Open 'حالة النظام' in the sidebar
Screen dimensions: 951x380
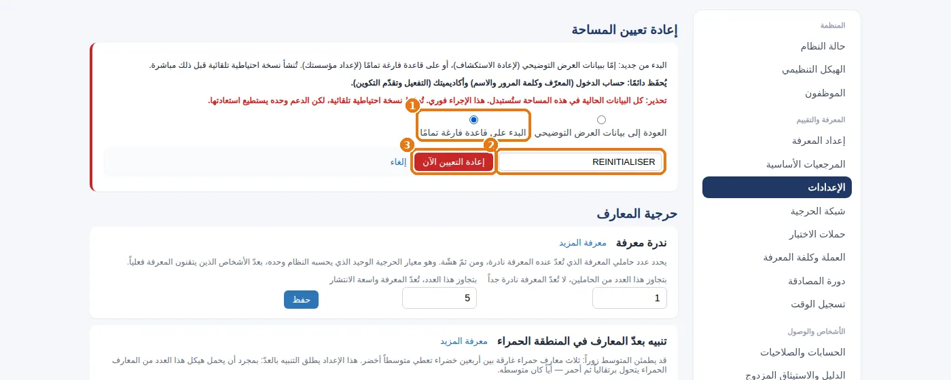pos(777,46)
